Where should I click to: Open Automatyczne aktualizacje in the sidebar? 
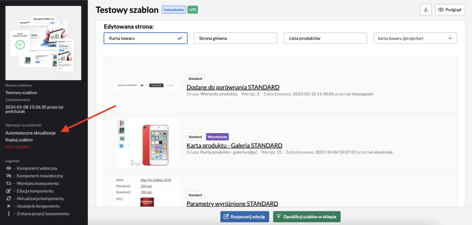click(31, 133)
